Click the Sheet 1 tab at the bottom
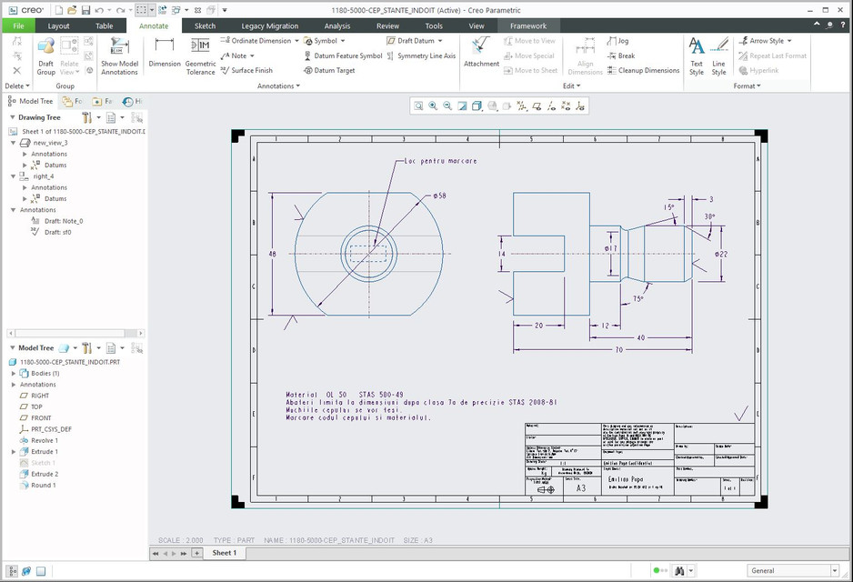The height and width of the screenshot is (582, 853). pyautogui.click(x=224, y=552)
